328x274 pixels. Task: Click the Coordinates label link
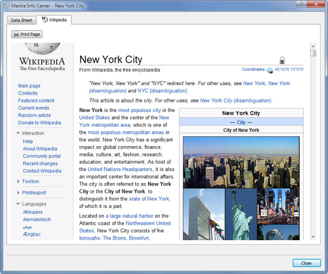click(x=254, y=69)
